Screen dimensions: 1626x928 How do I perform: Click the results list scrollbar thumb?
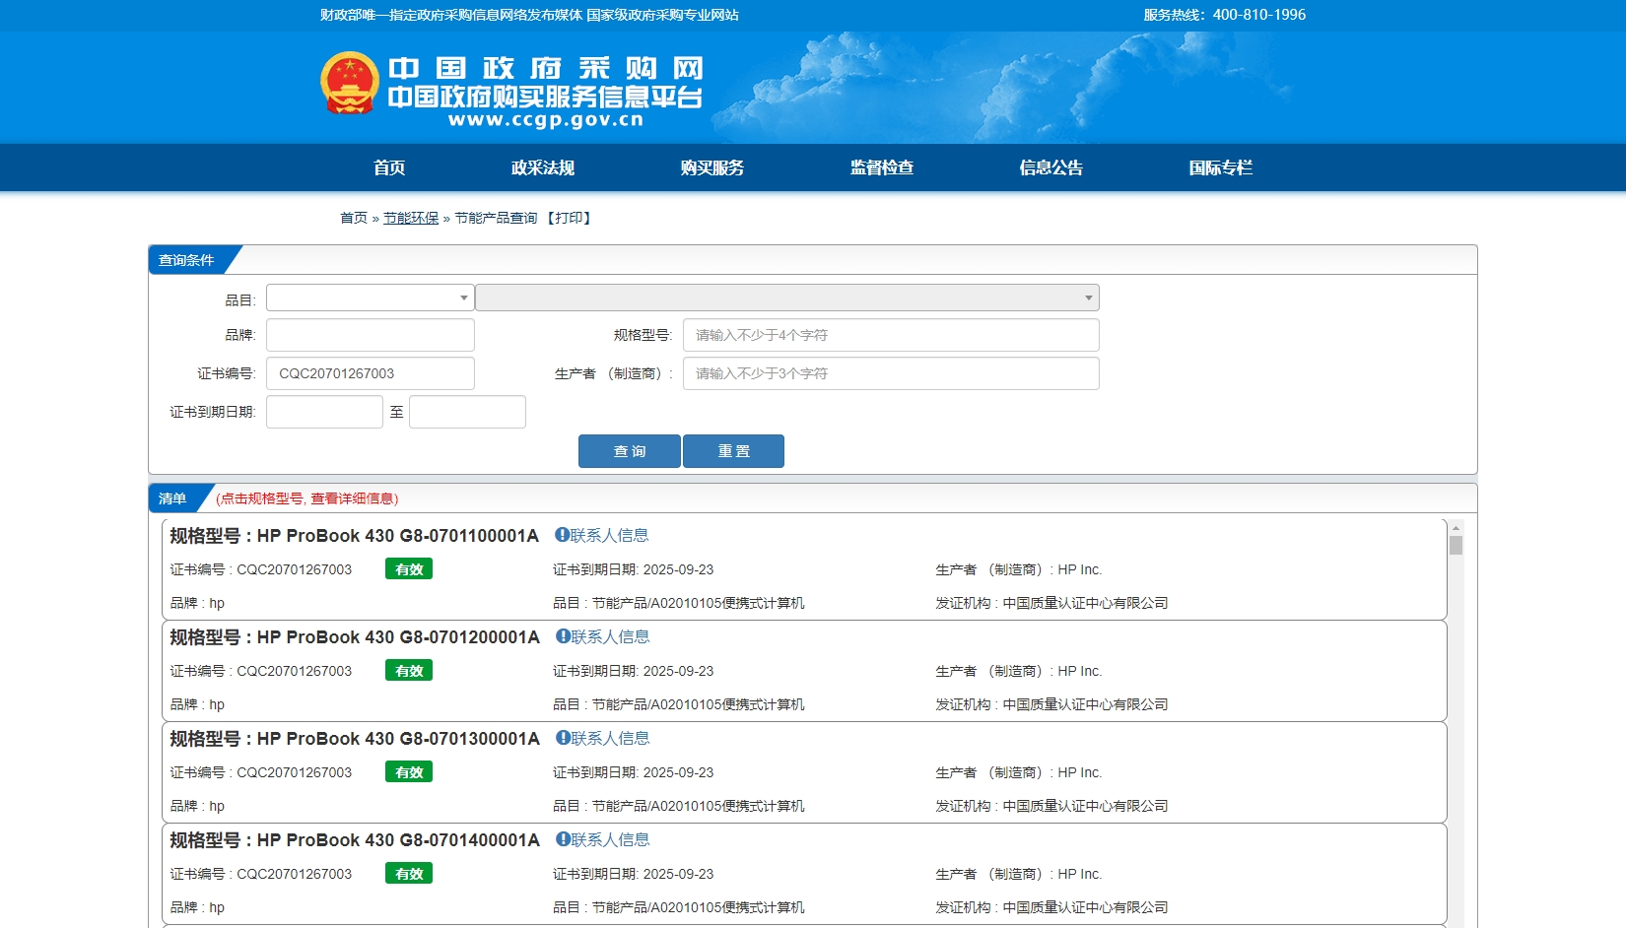pos(1456,545)
